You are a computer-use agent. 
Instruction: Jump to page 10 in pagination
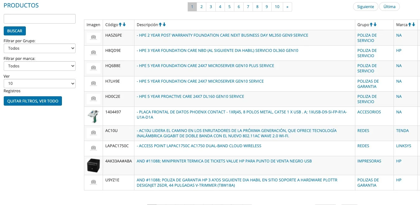click(x=277, y=7)
